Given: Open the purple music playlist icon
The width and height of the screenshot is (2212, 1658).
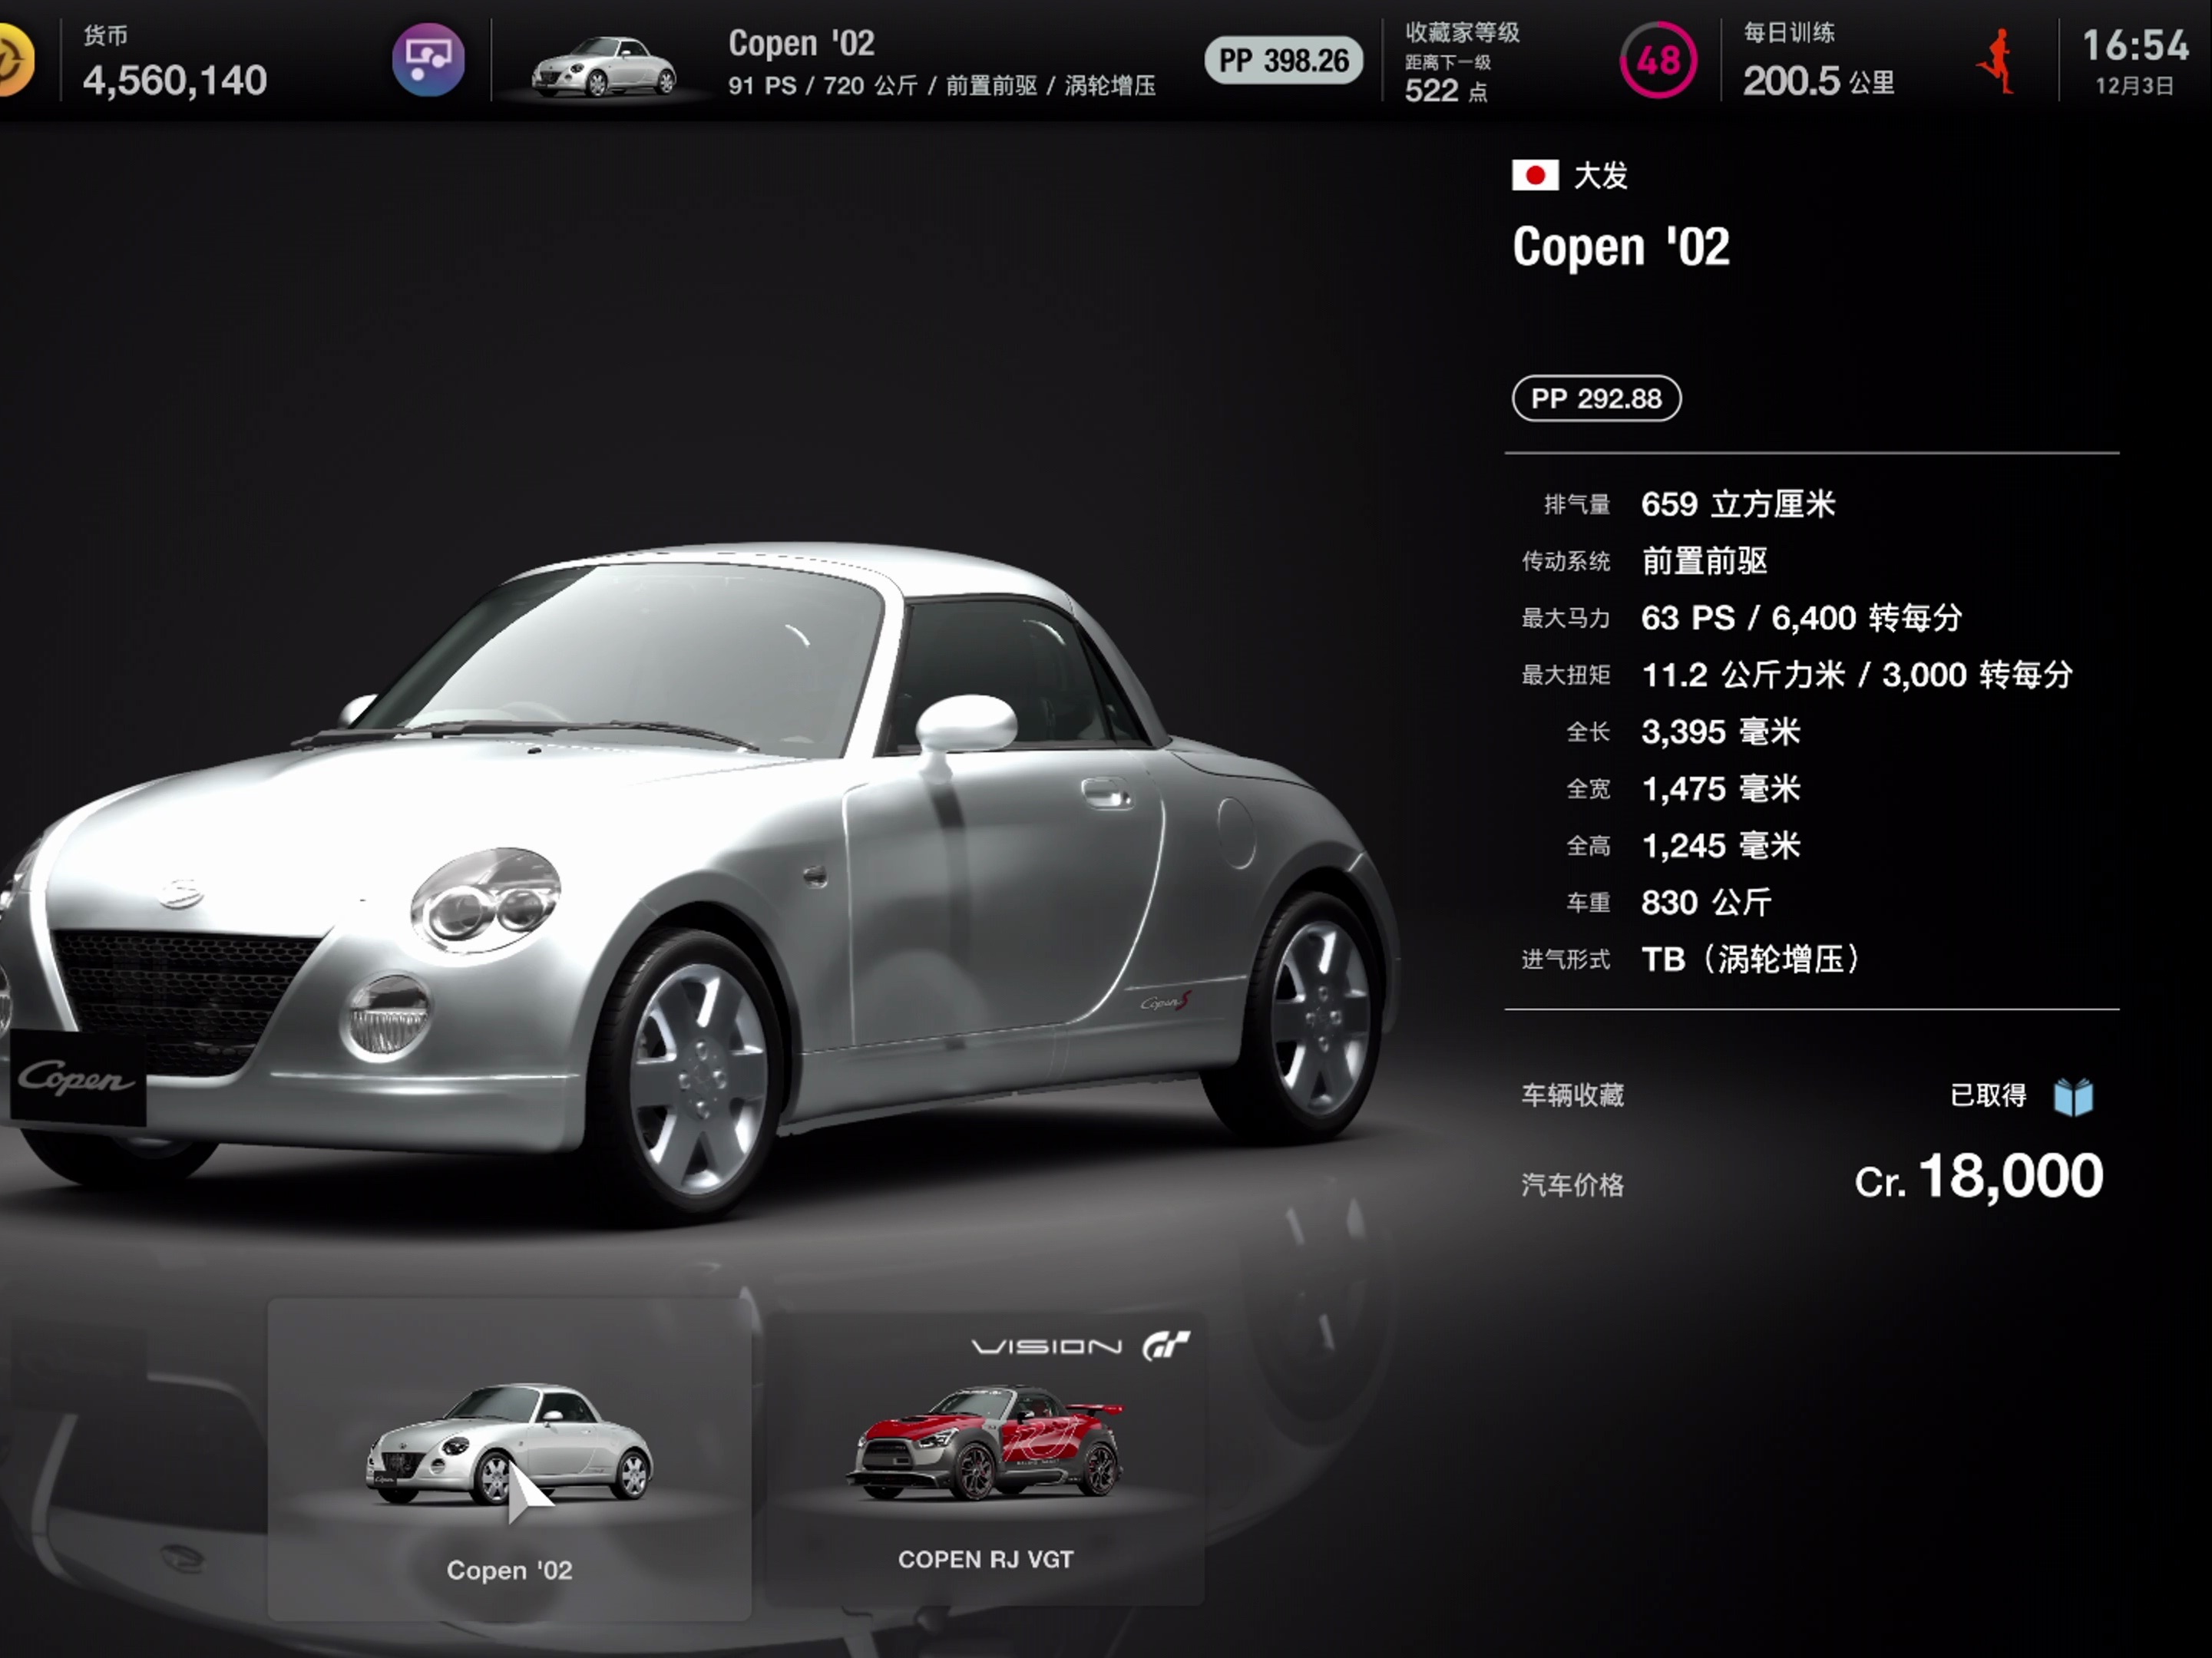Looking at the screenshot, I should pyautogui.click(x=428, y=60).
